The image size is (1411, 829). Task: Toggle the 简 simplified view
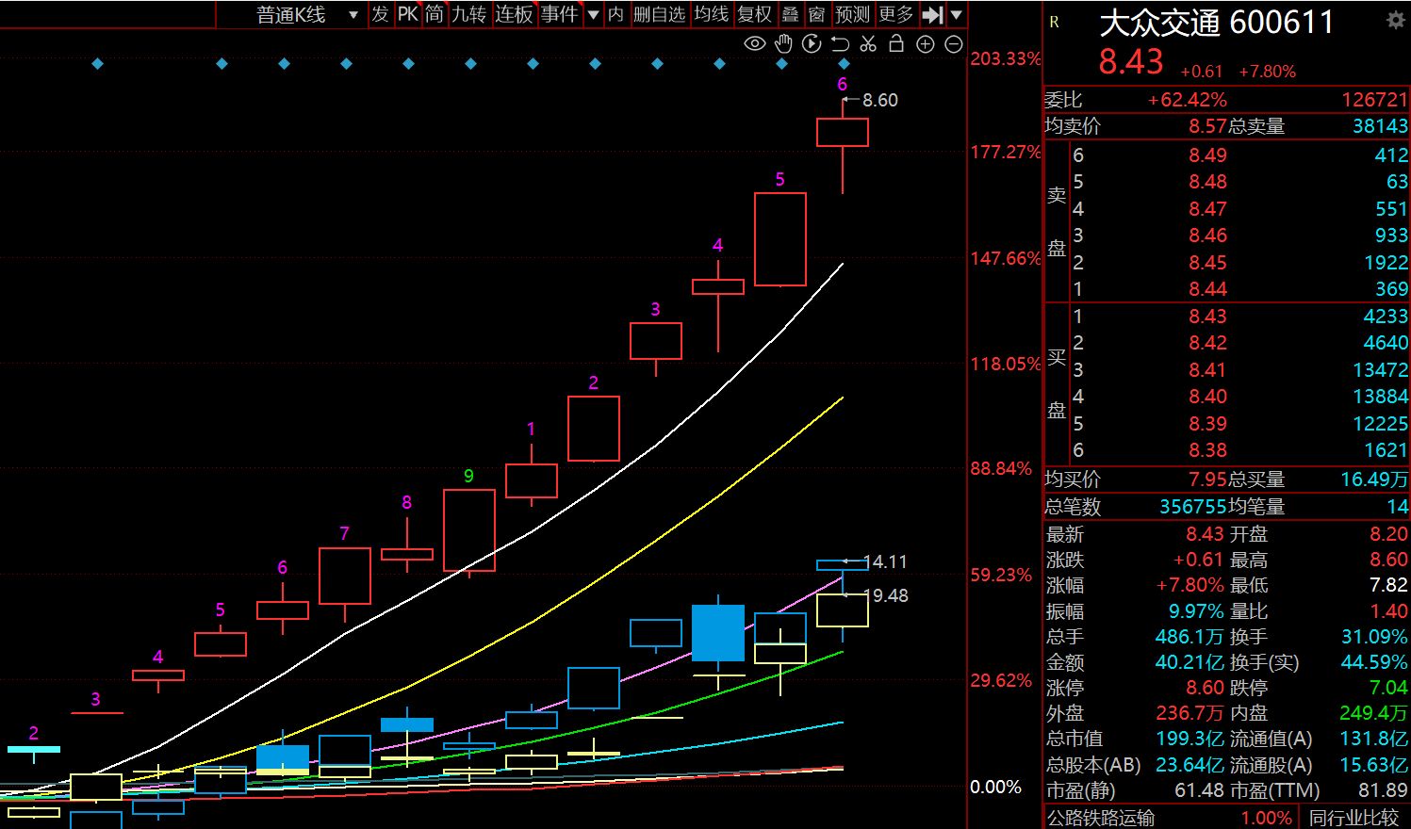click(x=434, y=14)
